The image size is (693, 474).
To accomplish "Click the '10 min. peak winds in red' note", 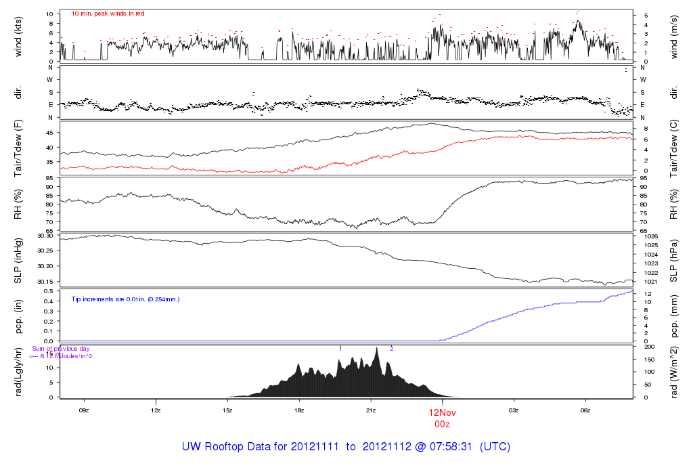I will [x=108, y=14].
